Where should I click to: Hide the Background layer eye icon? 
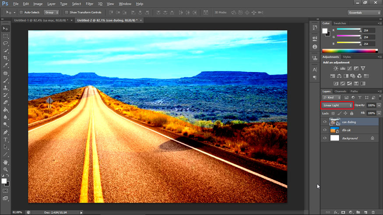coord(325,138)
